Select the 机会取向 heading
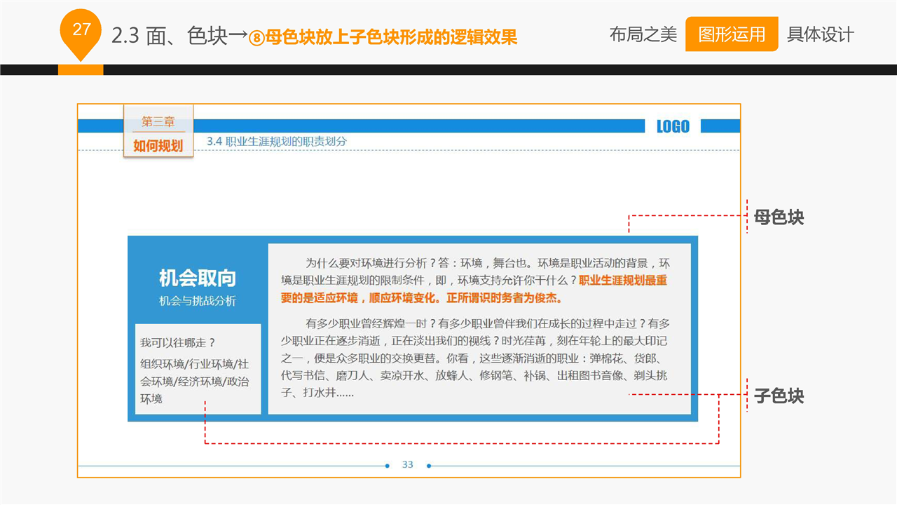Image resolution: width=897 pixels, height=505 pixels. click(x=197, y=278)
